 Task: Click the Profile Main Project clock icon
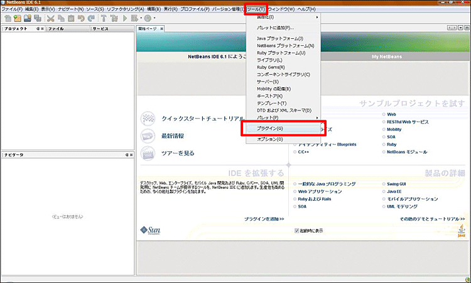148,18
